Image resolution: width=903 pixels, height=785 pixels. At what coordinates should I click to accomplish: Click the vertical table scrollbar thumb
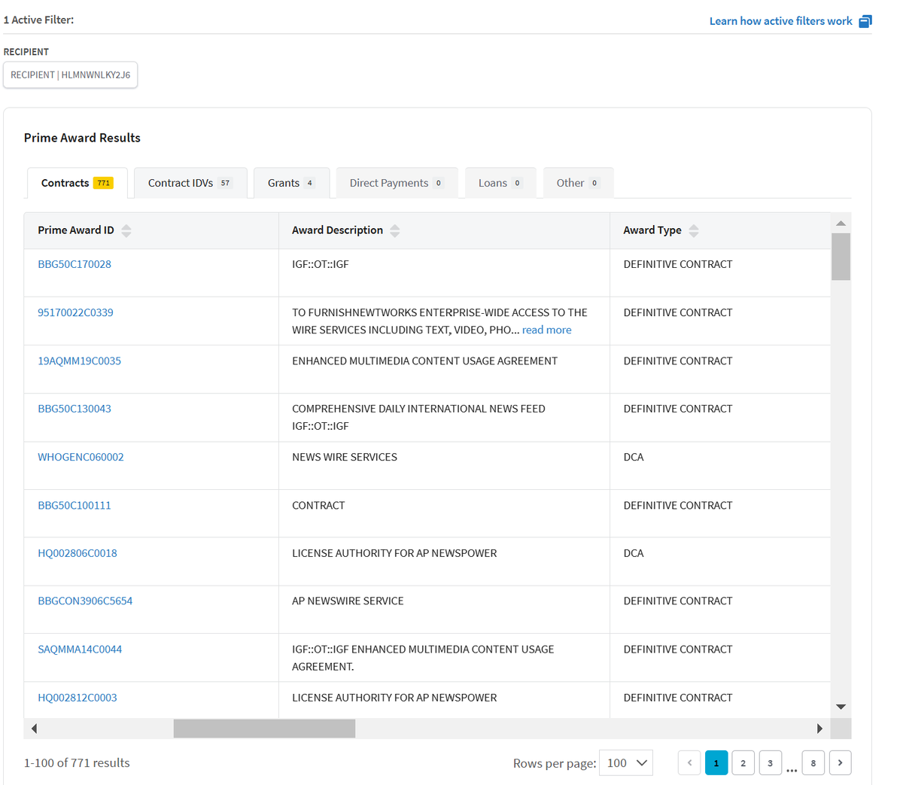click(841, 257)
